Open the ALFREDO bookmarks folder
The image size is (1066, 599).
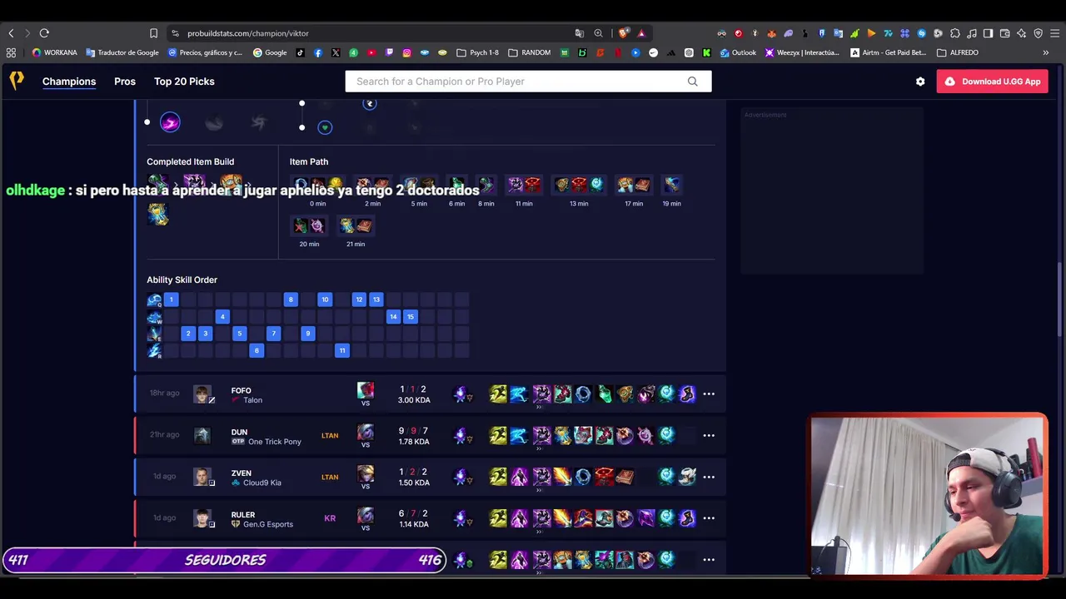(958, 52)
